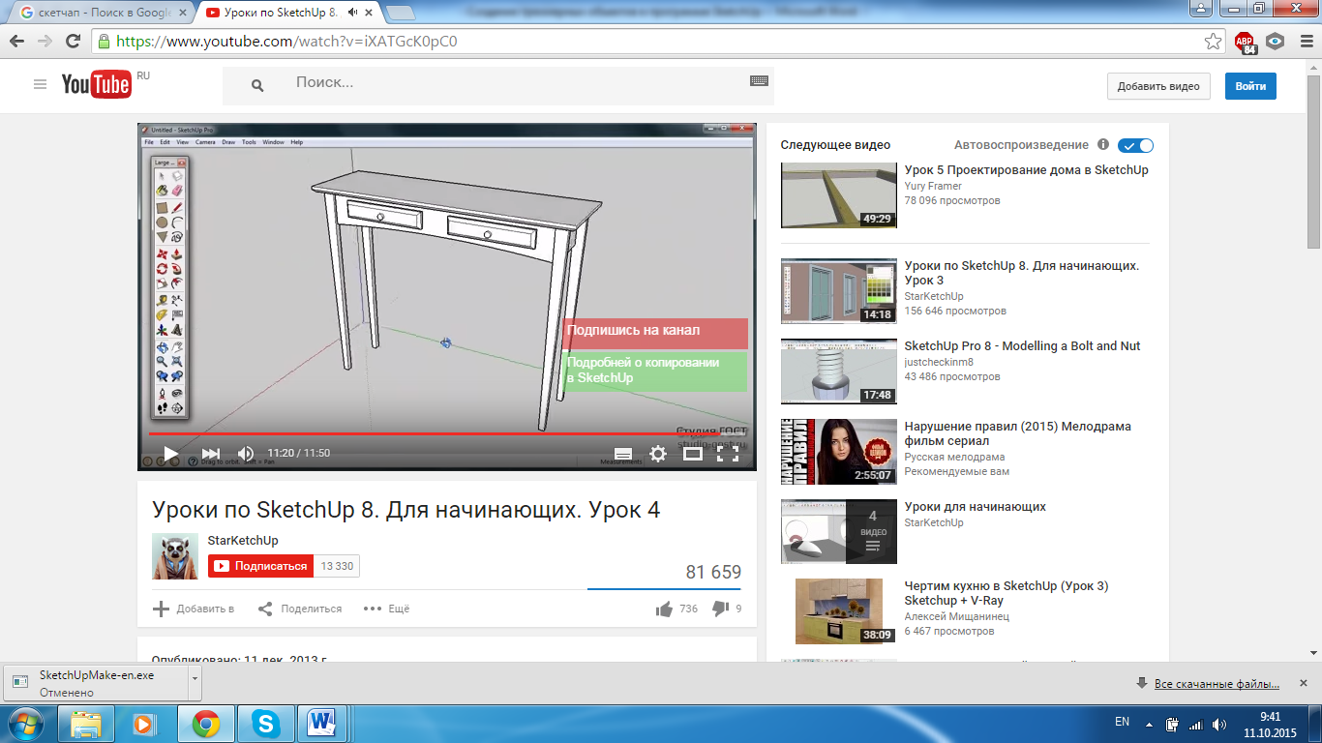Click 'Добавить в' to add to a playlist
The width and height of the screenshot is (1322, 743).
(194, 609)
